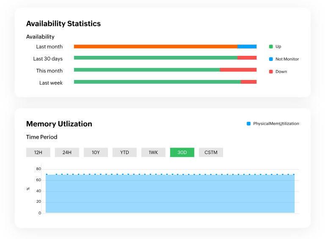325x239 pixels.
Task: Click the green Up legend swatch
Action: coord(271,47)
